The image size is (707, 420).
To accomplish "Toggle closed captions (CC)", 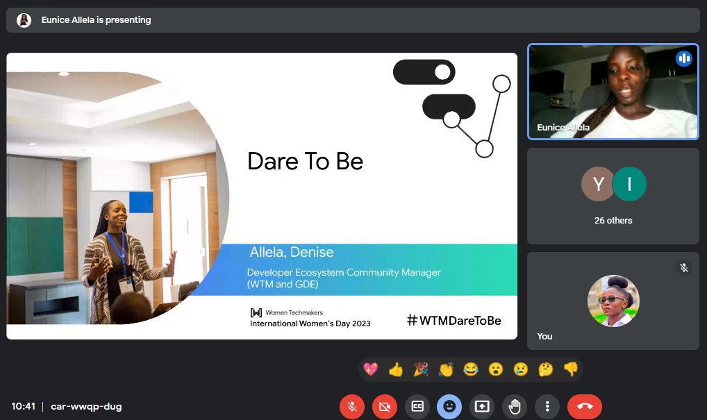I will pos(417,407).
